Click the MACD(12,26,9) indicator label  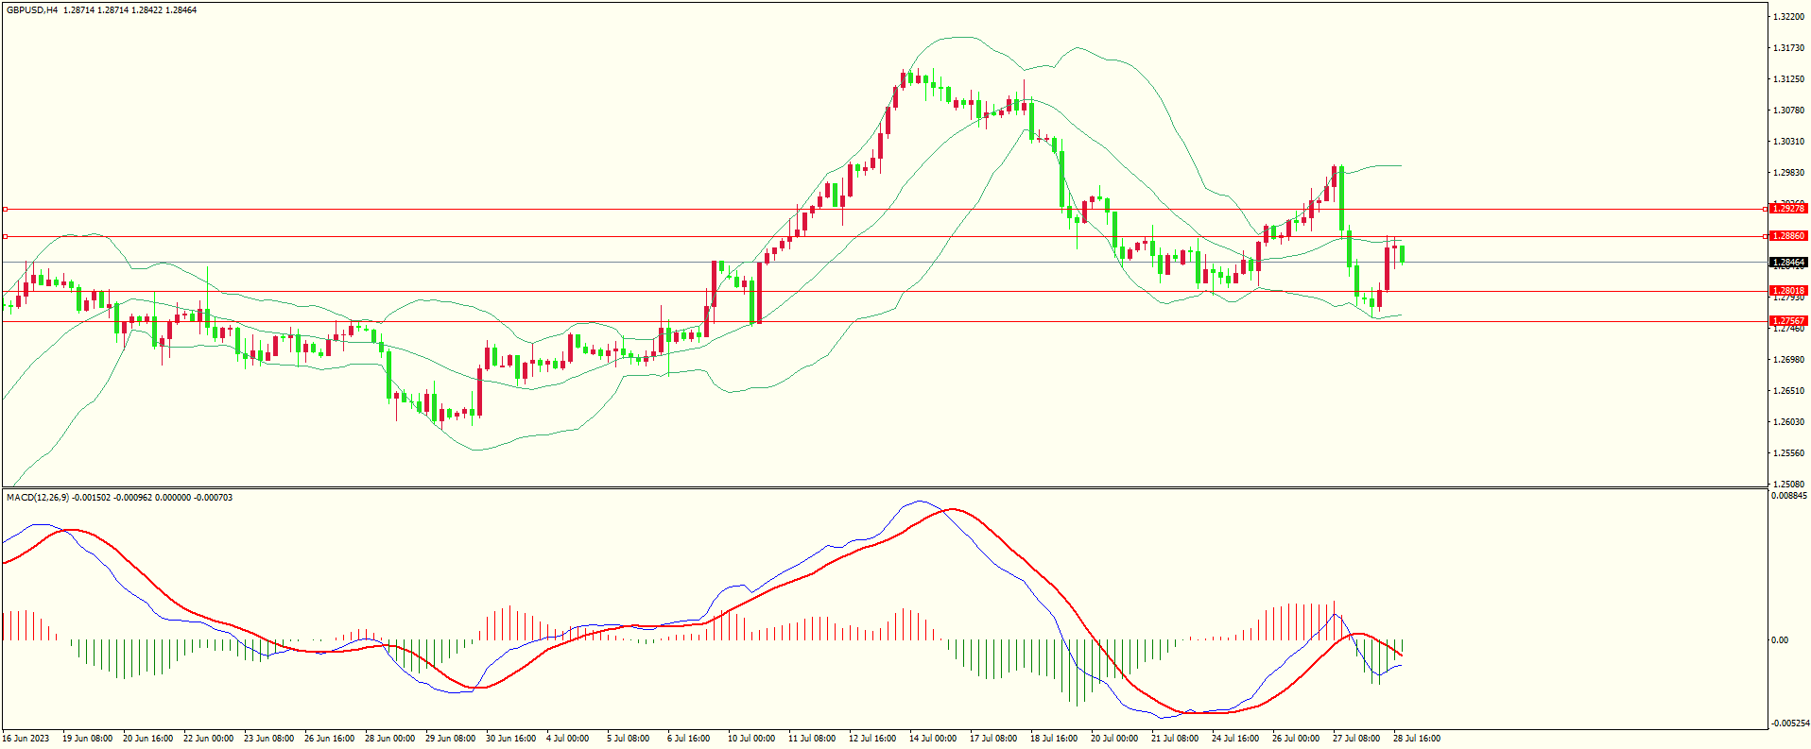coord(37,498)
